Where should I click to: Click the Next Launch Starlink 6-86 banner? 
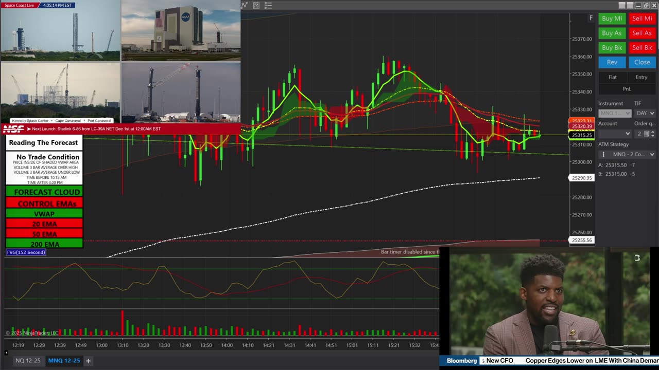coord(96,129)
